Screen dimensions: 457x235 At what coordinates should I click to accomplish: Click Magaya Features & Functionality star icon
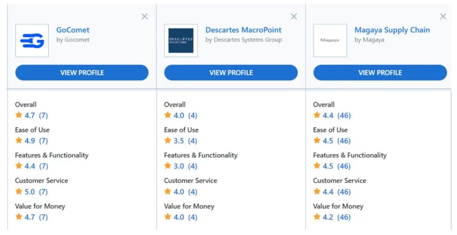(317, 165)
